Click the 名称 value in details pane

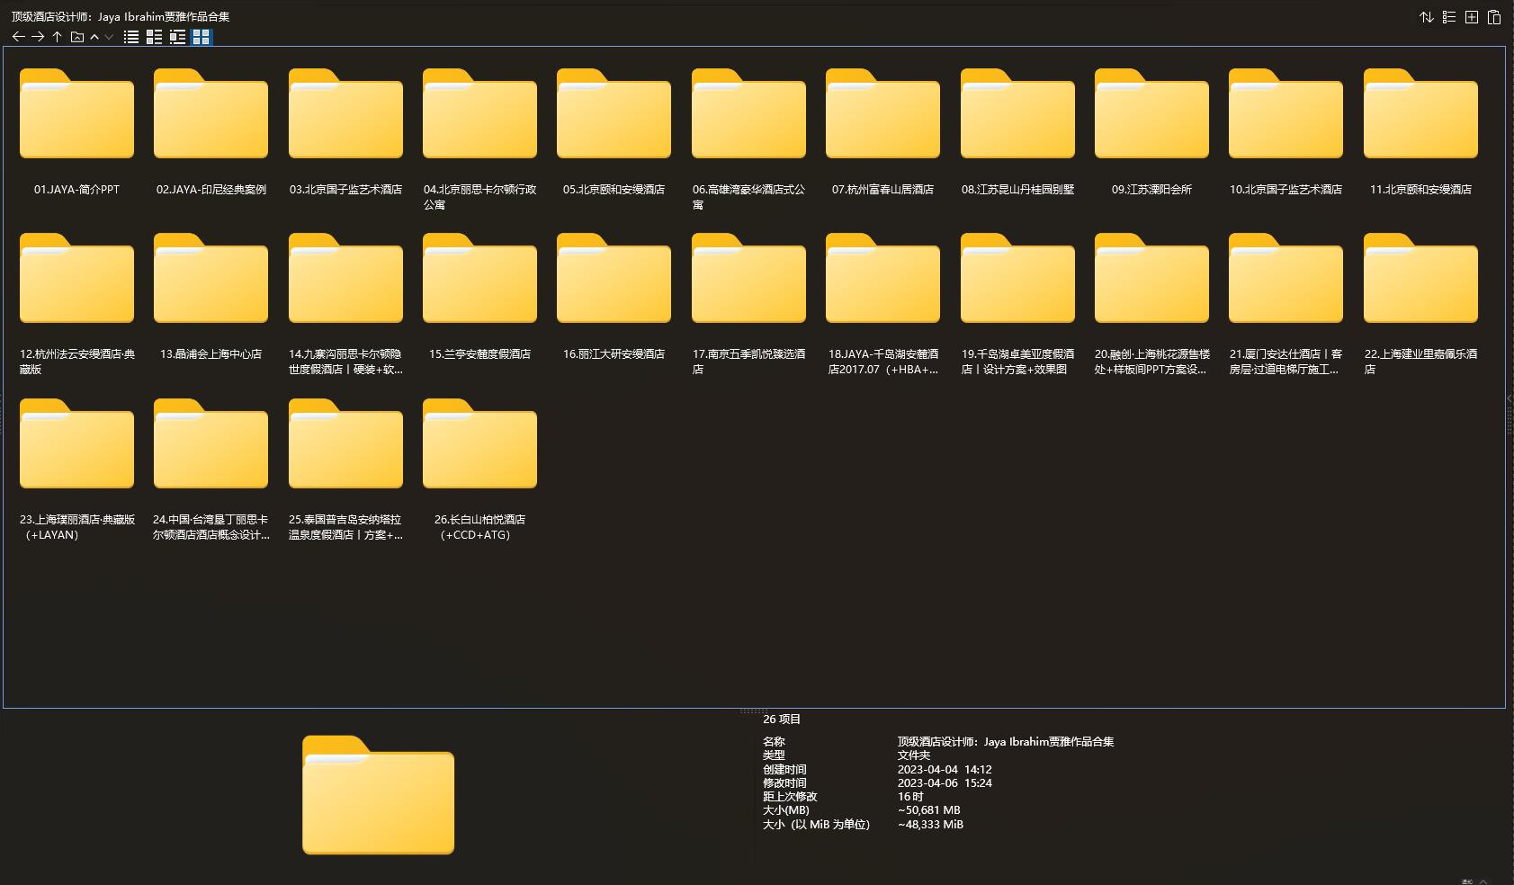tap(1005, 742)
